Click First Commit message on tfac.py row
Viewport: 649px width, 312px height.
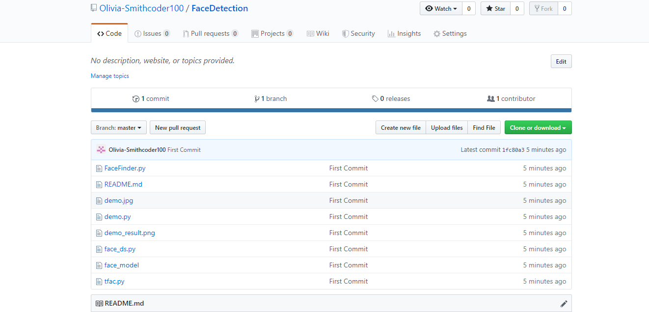pos(349,281)
